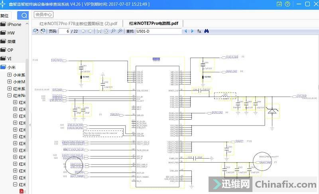Go to next page arrow in PDF toolbar
This screenshot has height=194, width=319.
(x=90, y=31)
